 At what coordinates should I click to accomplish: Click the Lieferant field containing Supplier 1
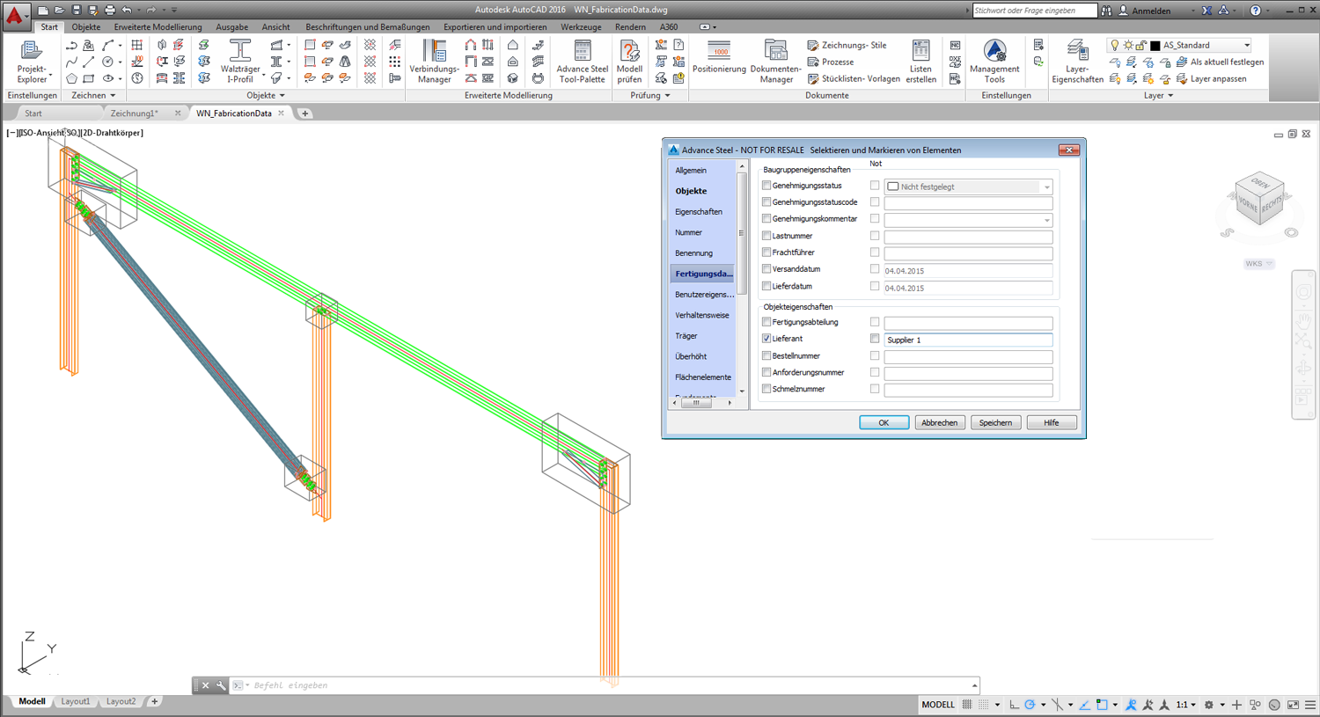[x=968, y=340]
